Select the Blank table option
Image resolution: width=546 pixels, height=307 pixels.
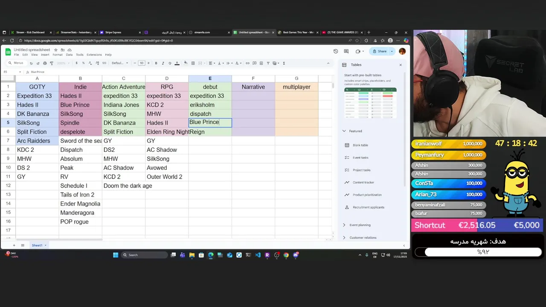pos(360,145)
